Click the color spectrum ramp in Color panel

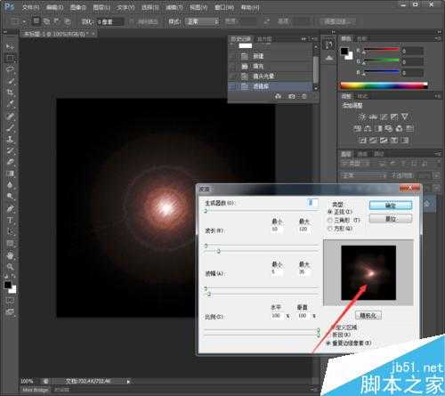pos(384,86)
